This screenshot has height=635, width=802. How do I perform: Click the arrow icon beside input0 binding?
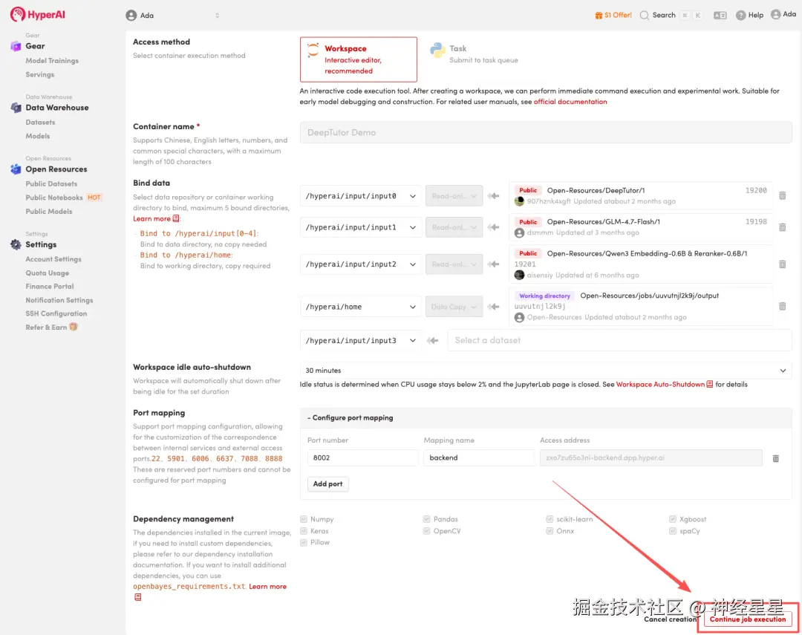pyautogui.click(x=493, y=195)
